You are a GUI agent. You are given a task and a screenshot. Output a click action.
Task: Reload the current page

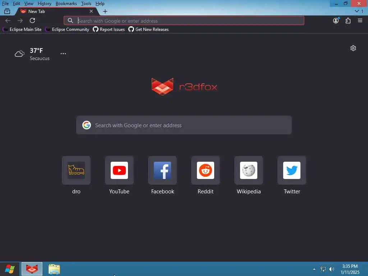click(x=32, y=20)
